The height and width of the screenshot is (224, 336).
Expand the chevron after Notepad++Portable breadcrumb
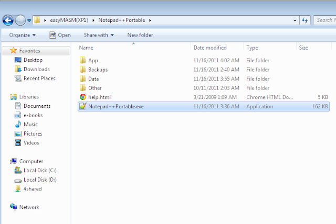150,20
